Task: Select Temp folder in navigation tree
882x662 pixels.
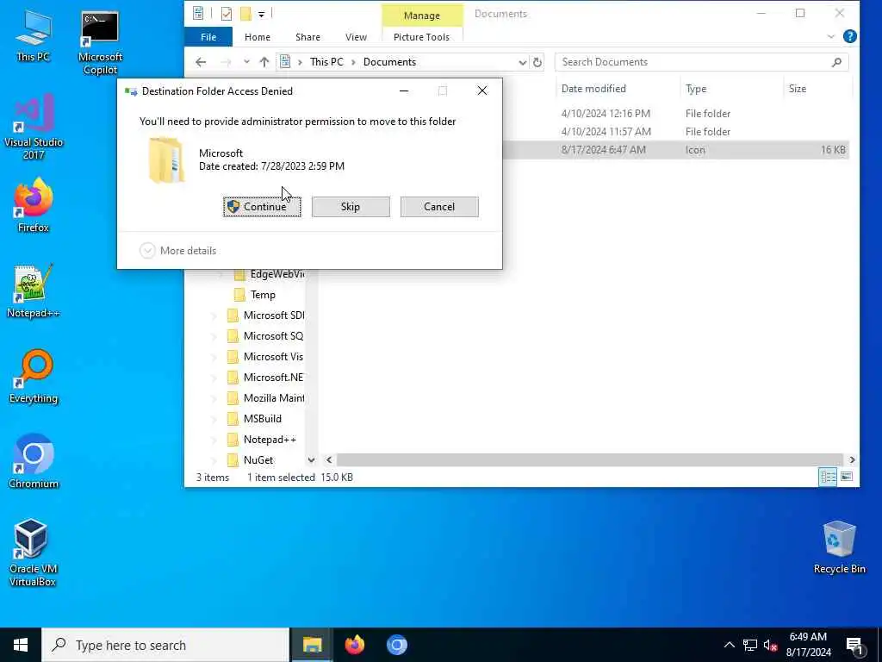Action: point(263,295)
